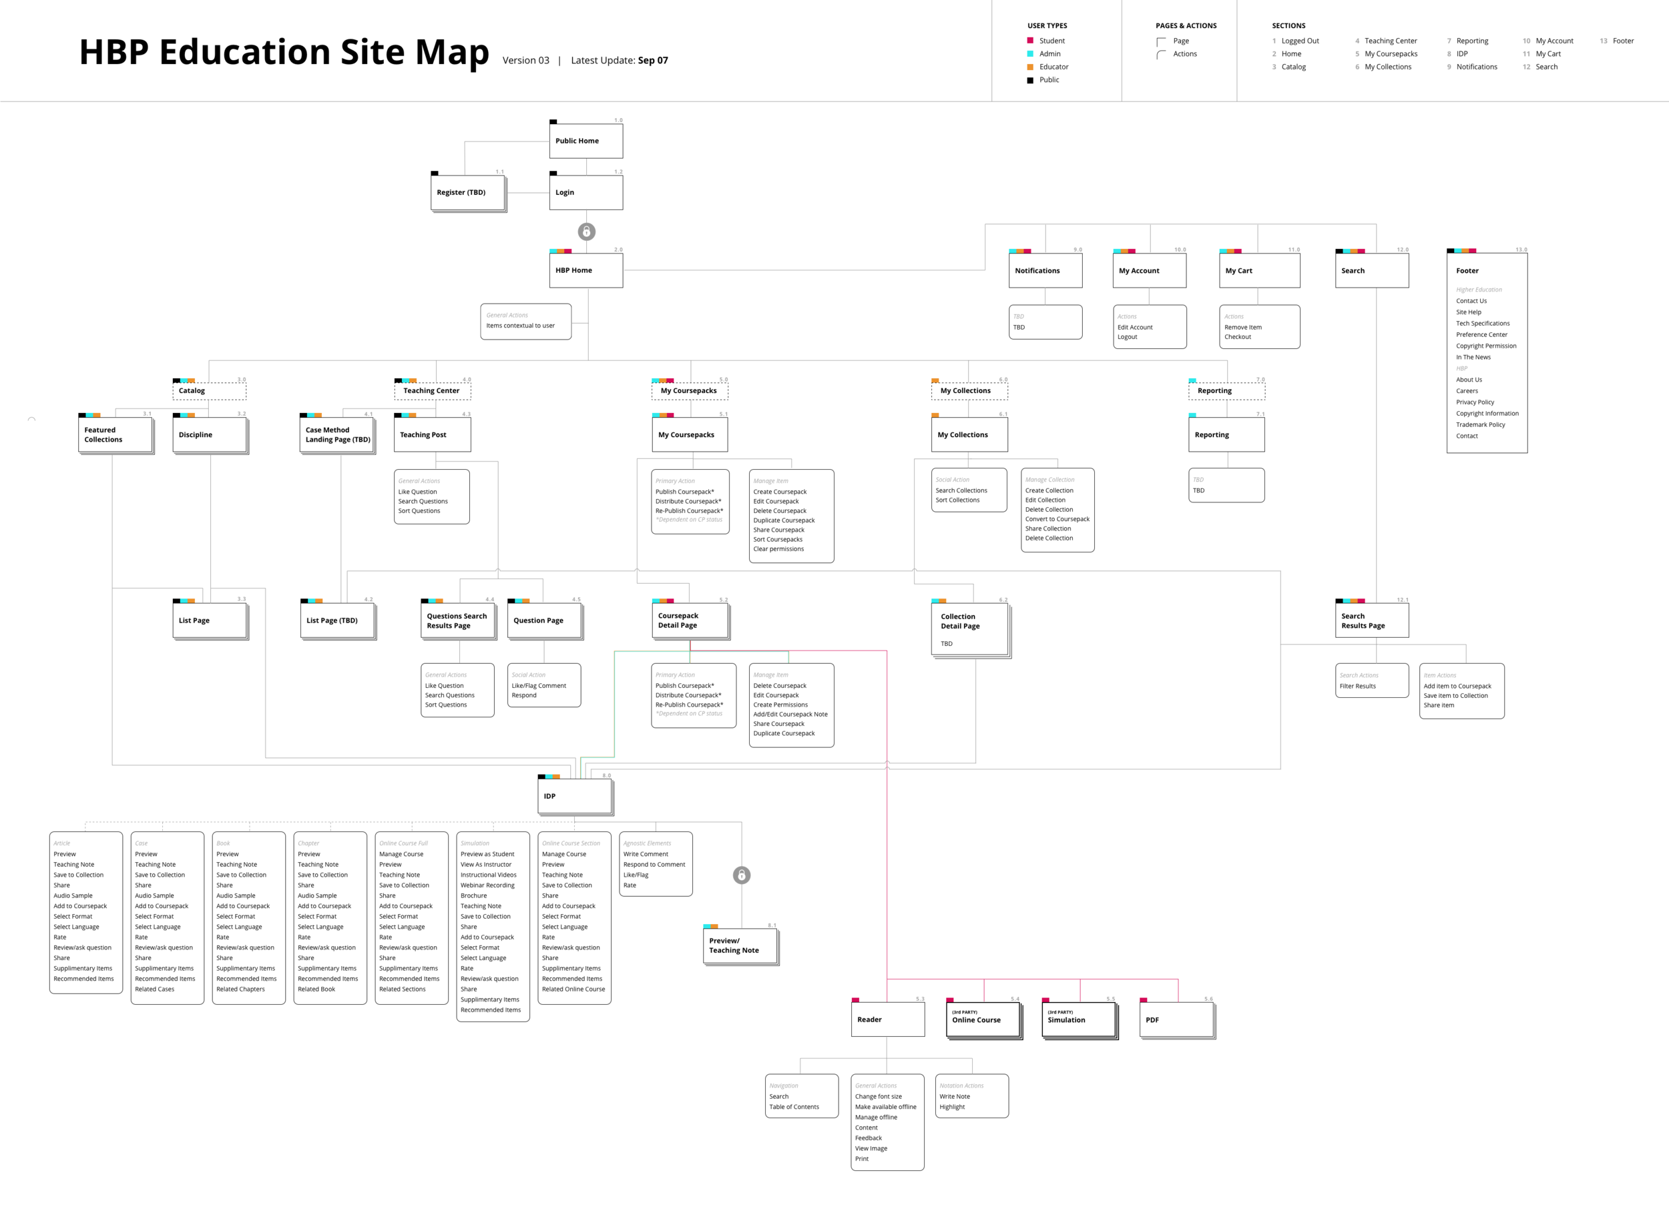This screenshot has height=1225, width=1669.
Task: Click the IDP page box
Action: click(x=575, y=796)
